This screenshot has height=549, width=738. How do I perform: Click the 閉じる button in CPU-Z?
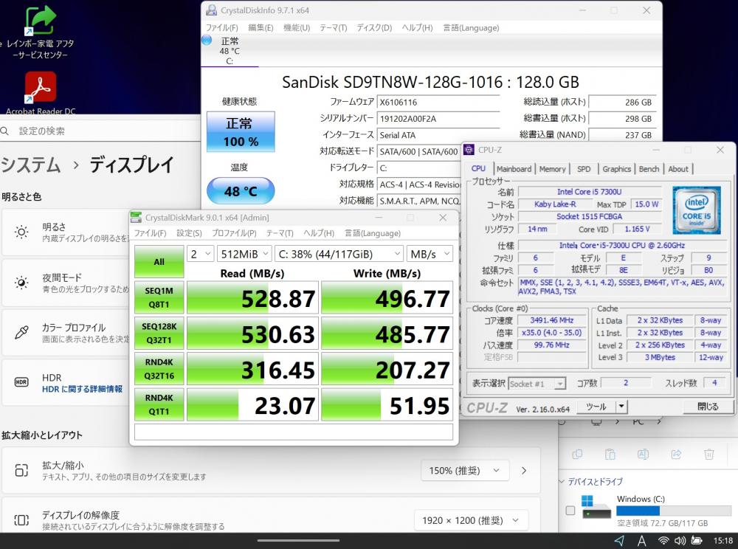point(707,407)
